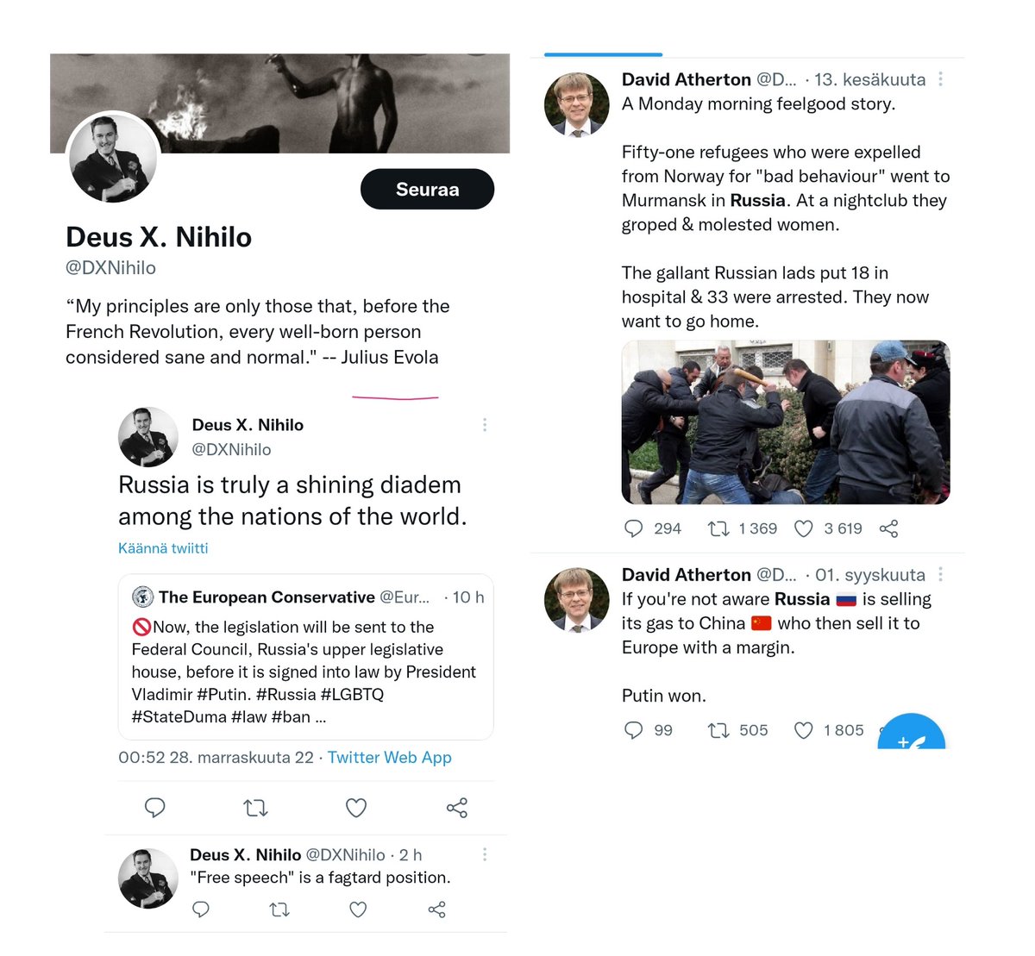The height and width of the screenshot is (956, 1035).
Task: Retweet the "Free speech" tweet
Action: [279, 909]
